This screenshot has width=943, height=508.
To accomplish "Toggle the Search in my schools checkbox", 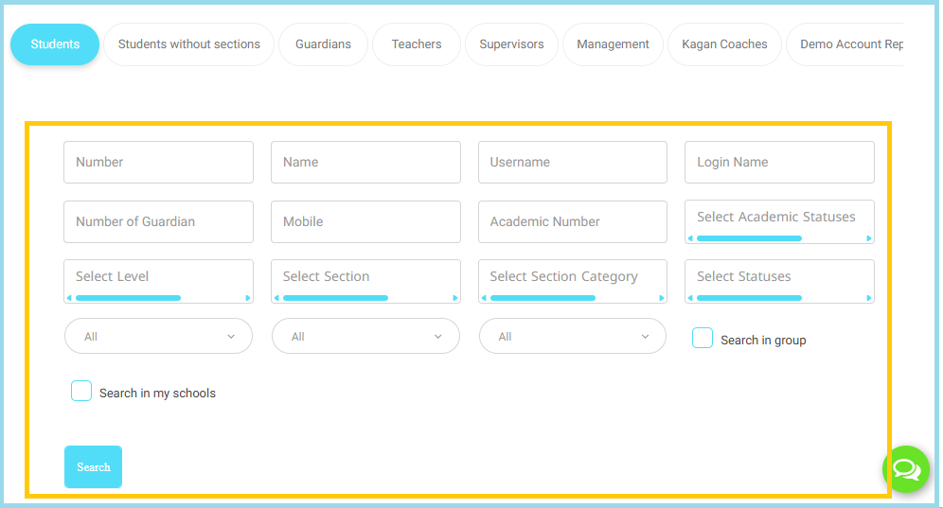I will click(81, 392).
